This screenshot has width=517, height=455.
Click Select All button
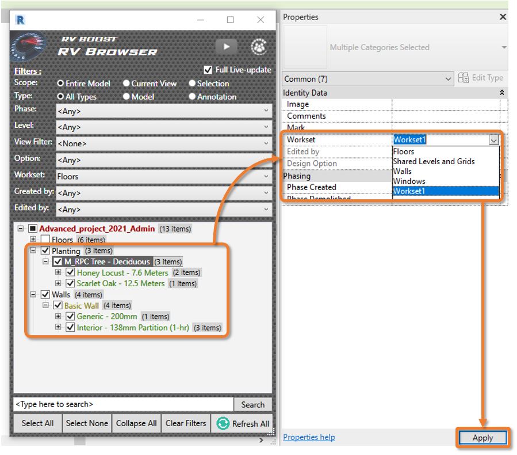37,423
